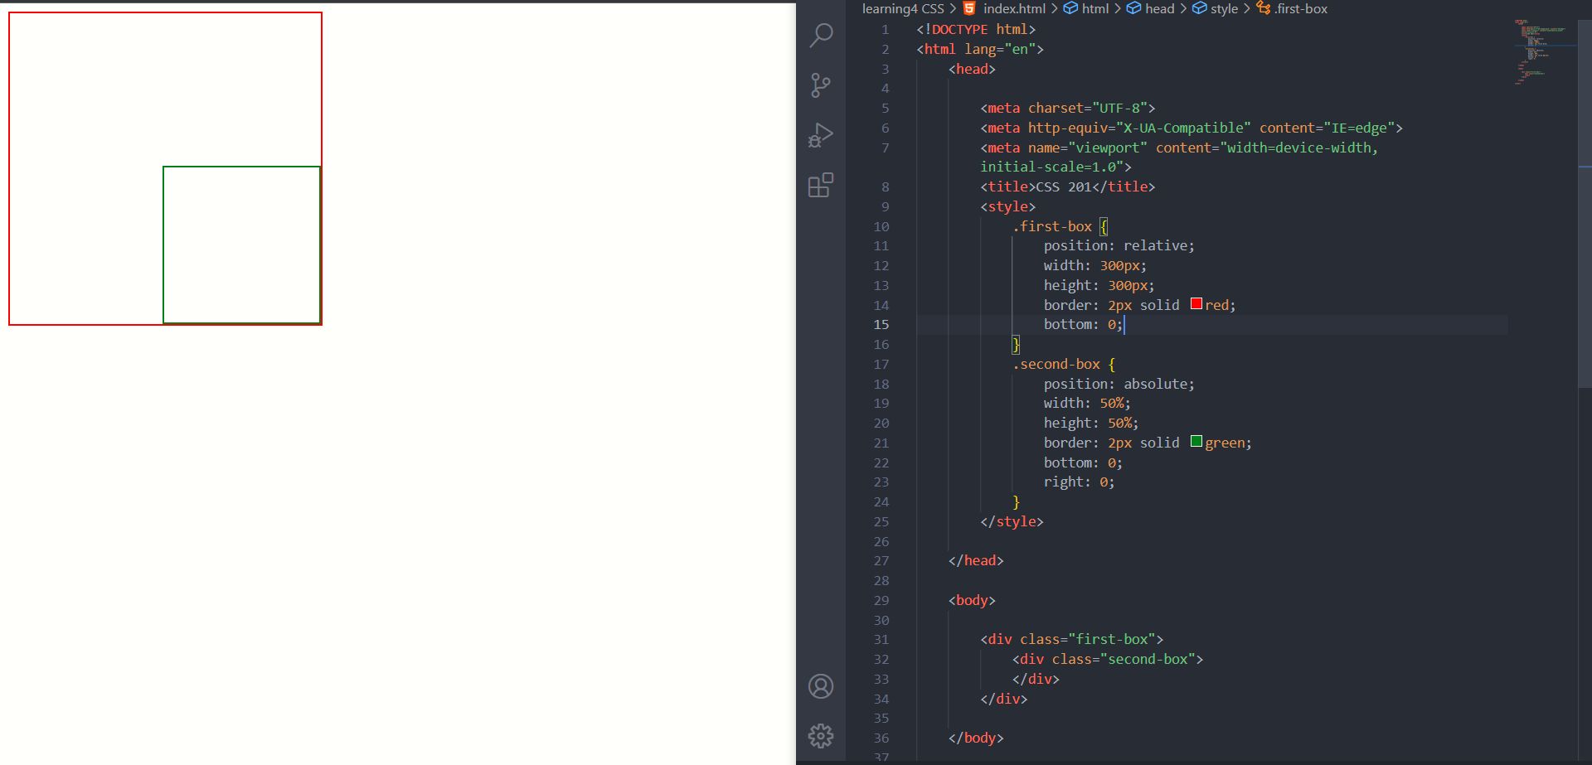Click 'position: relative;' declaration
Image resolution: width=1592 pixels, height=765 pixels.
pyautogui.click(x=1119, y=246)
